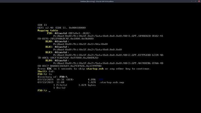Minimize the Debian VirtualBox window
This screenshot has height=113, width=201.
192,1
